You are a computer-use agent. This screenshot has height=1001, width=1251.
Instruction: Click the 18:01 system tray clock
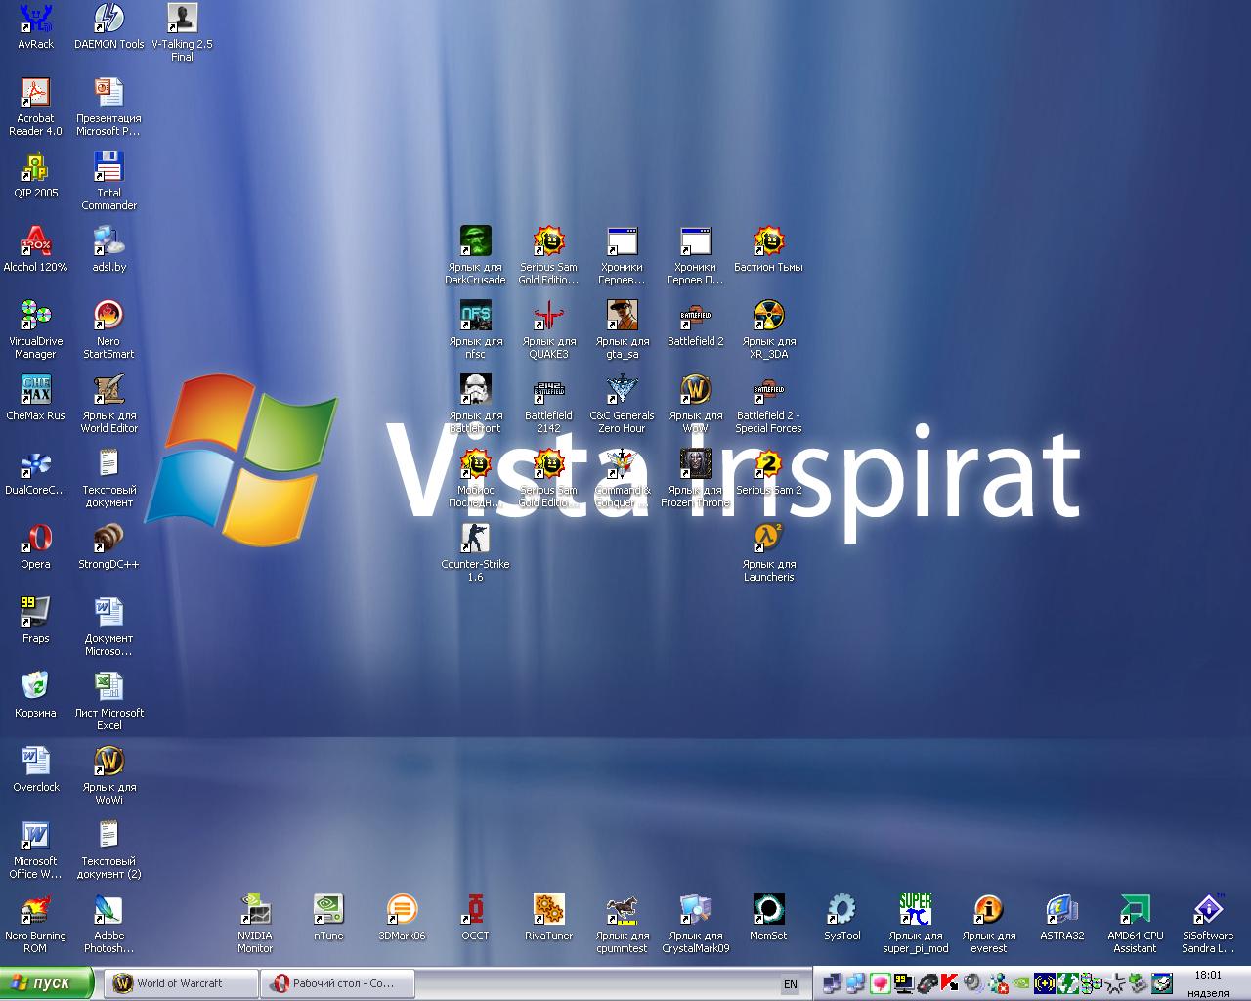tap(1208, 975)
